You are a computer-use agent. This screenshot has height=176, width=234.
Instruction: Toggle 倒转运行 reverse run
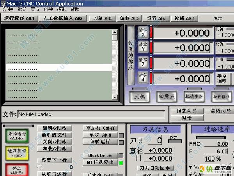pos(100,142)
